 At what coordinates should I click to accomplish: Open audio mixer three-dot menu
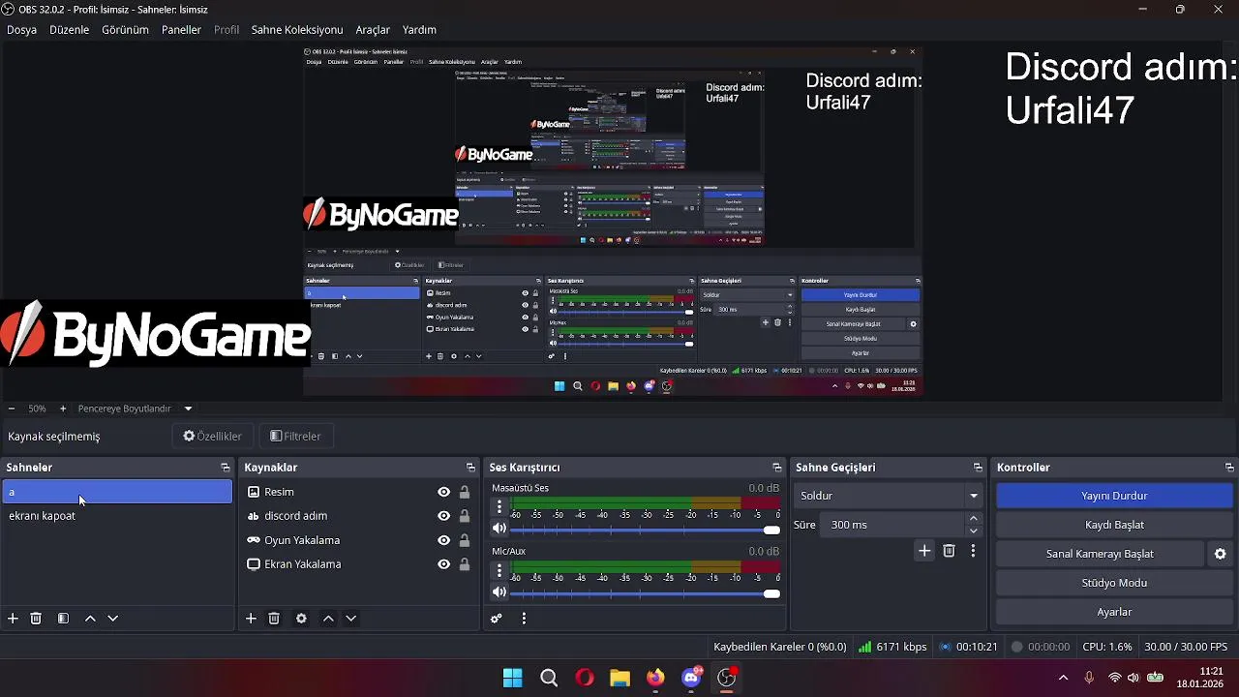point(524,619)
